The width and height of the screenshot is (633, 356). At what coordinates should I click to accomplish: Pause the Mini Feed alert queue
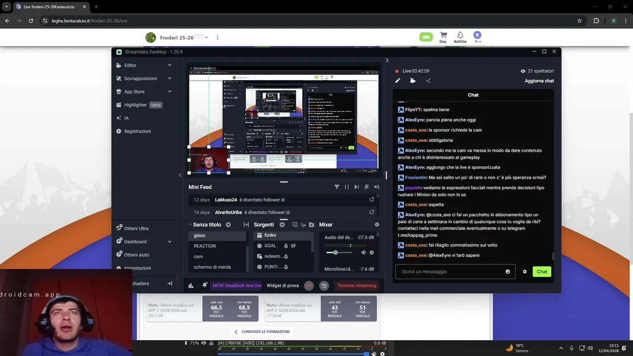pyautogui.click(x=347, y=187)
